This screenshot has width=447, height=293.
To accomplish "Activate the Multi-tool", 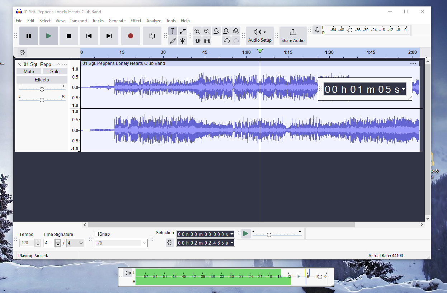I will pos(182,41).
